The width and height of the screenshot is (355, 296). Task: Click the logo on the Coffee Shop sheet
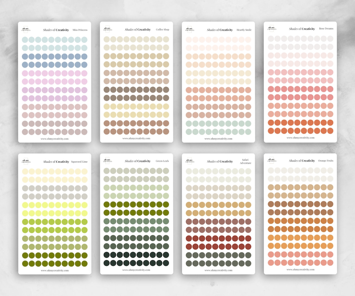point(108,29)
